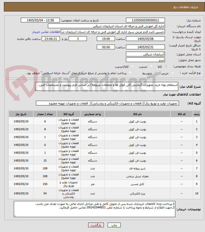The height and width of the screenshot is (232, 205).
Task: Click the تاریخ نیاز column header
Action: click(x=21, y=114)
